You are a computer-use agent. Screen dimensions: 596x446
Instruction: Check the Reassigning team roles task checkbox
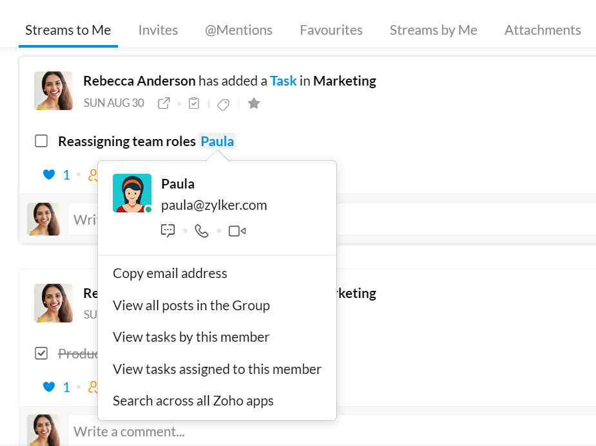[41, 141]
